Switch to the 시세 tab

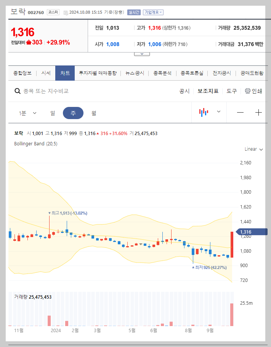45,73
